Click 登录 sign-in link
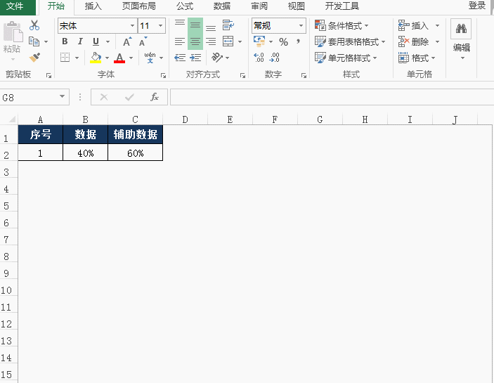 point(476,6)
